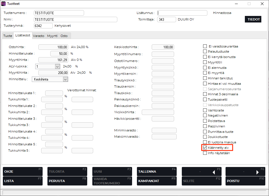Image resolution: width=269 pixels, height=196 pixels.
Task: Click the previous record arrow button F5
Action: click(x=201, y=172)
